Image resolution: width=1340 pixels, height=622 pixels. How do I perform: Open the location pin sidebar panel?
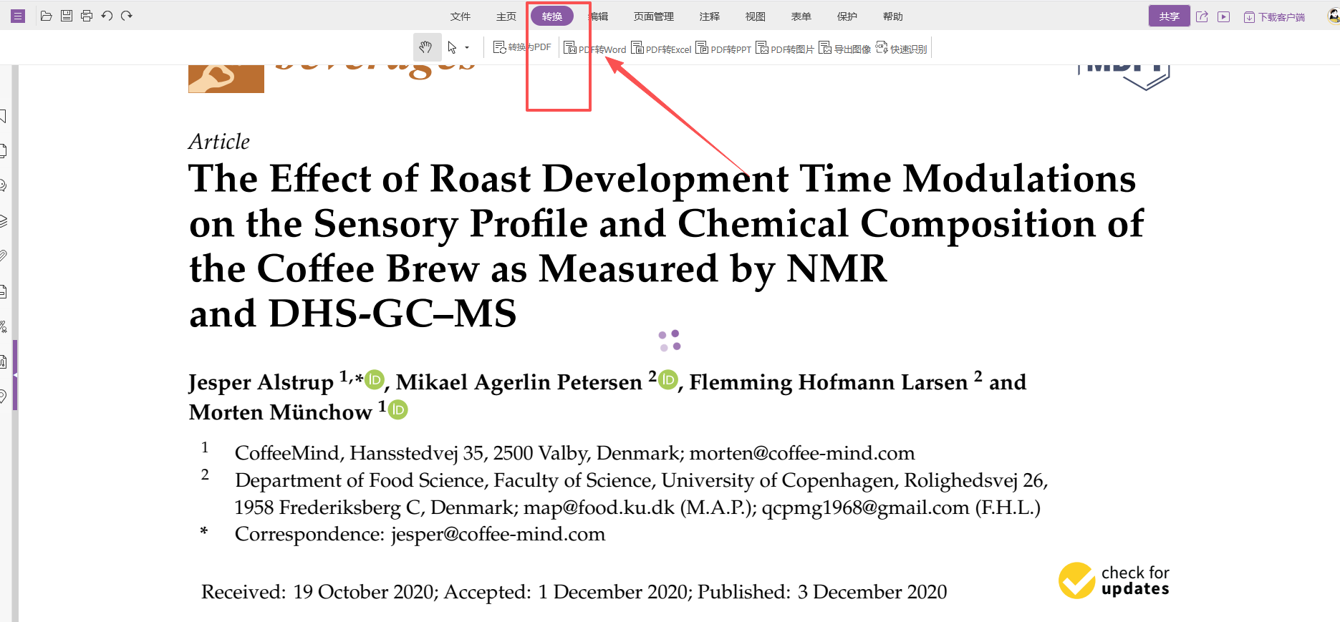3,397
